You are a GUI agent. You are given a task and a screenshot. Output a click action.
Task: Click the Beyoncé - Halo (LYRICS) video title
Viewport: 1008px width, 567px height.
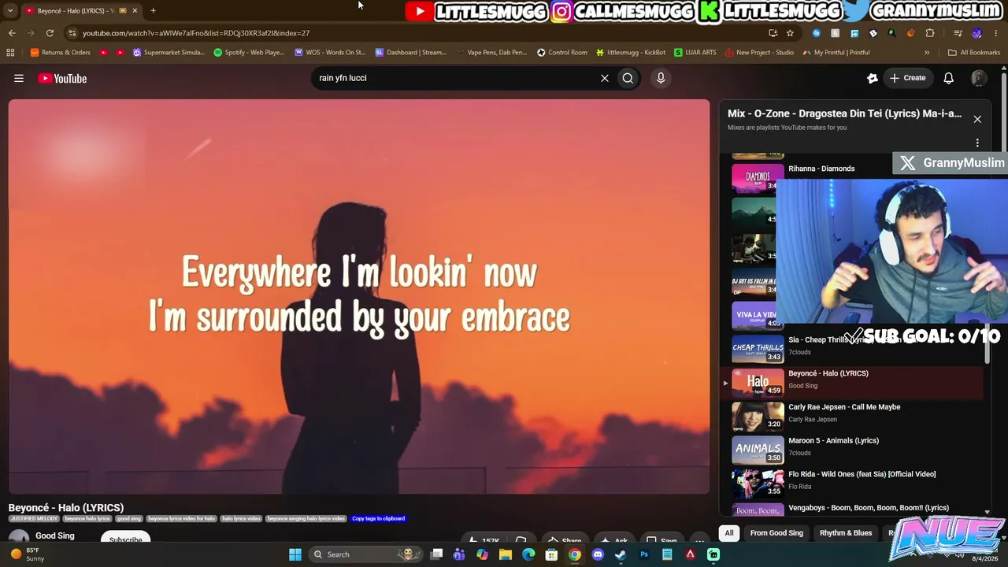pyautogui.click(x=66, y=508)
